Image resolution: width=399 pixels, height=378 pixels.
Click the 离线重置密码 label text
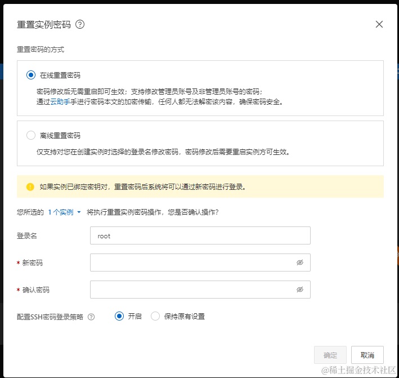tap(60, 136)
